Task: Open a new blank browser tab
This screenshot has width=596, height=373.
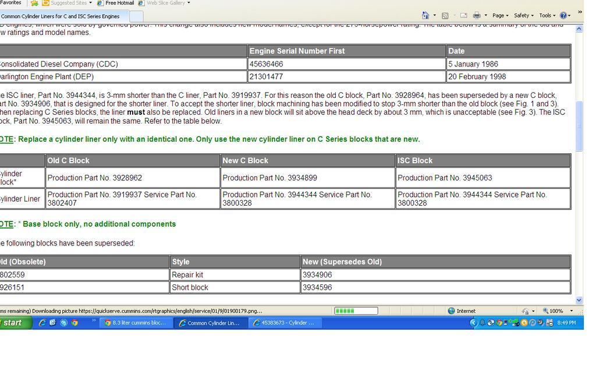Action: [136, 16]
